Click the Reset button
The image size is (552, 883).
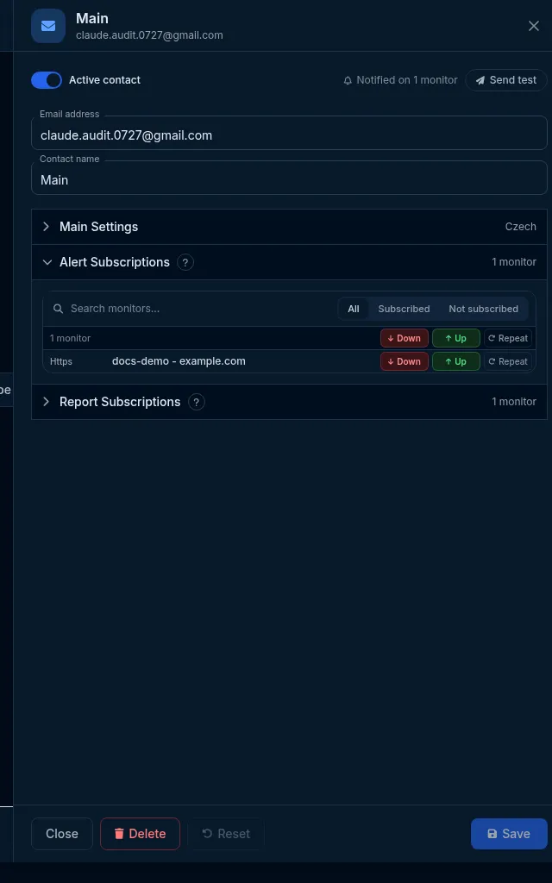tap(226, 834)
